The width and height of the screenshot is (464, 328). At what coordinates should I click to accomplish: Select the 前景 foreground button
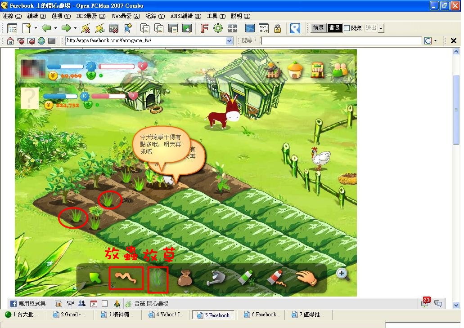[318, 28]
